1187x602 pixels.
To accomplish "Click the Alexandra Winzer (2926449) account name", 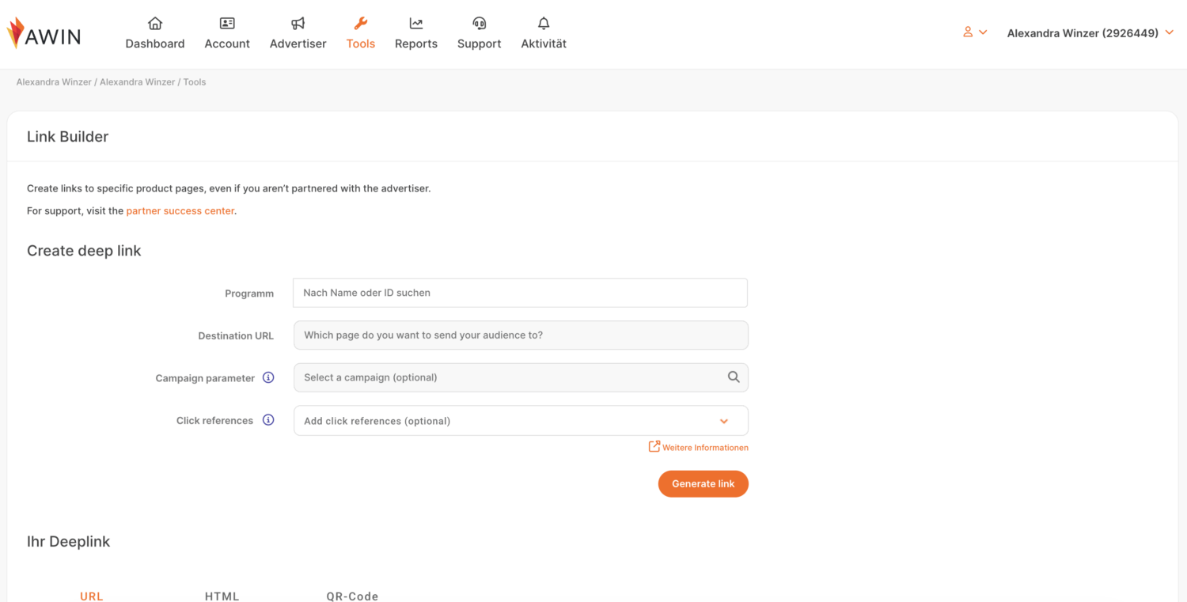I will pos(1083,33).
